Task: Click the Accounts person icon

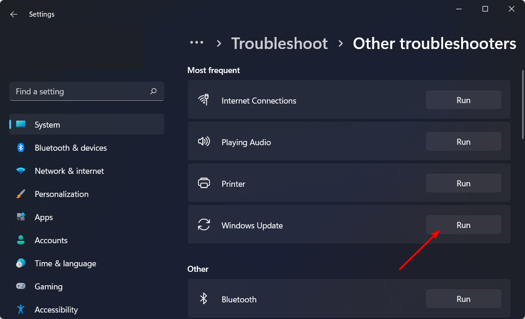Action: (21, 240)
